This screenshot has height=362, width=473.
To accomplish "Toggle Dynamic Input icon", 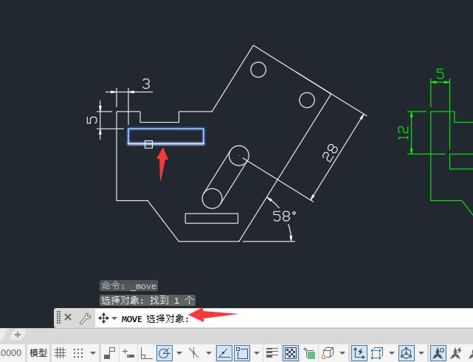I will click(x=128, y=352).
